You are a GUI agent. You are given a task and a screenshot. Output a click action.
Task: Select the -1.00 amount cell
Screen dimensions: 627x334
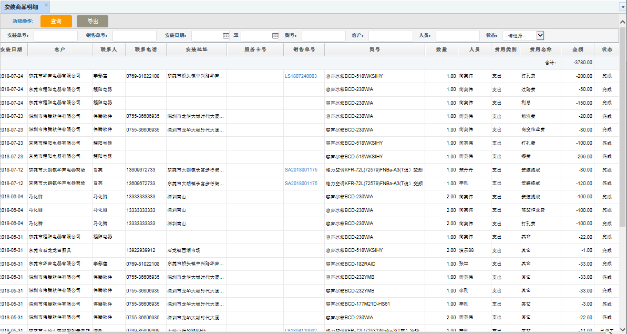[578, 250]
